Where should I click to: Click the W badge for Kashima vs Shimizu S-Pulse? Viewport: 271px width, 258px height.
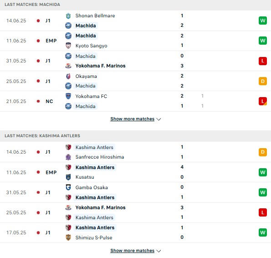(x=263, y=232)
